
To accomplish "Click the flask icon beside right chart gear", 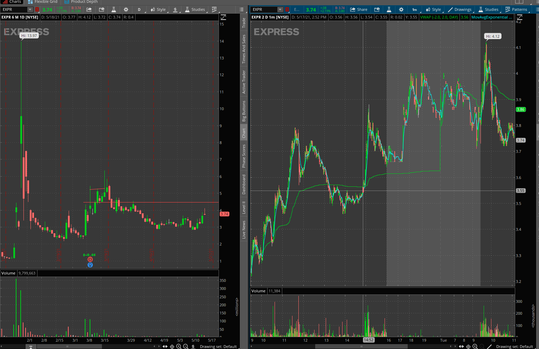I will coord(389,9).
